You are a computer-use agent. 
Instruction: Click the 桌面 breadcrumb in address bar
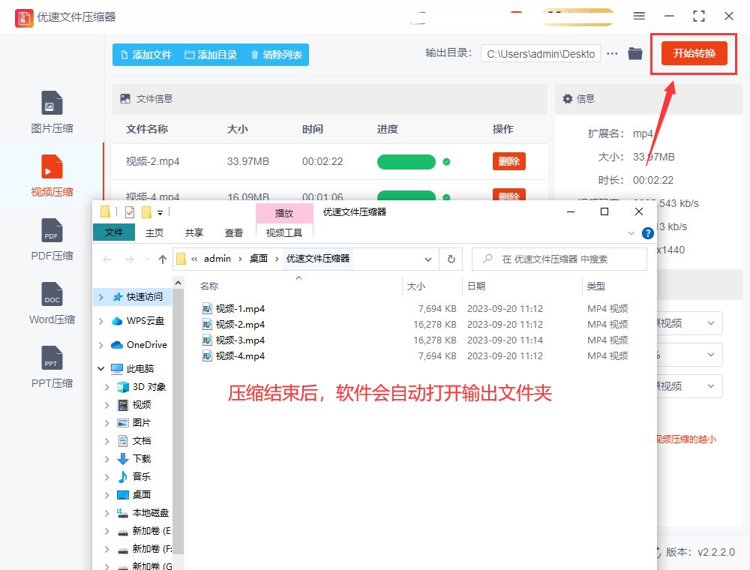click(x=258, y=259)
